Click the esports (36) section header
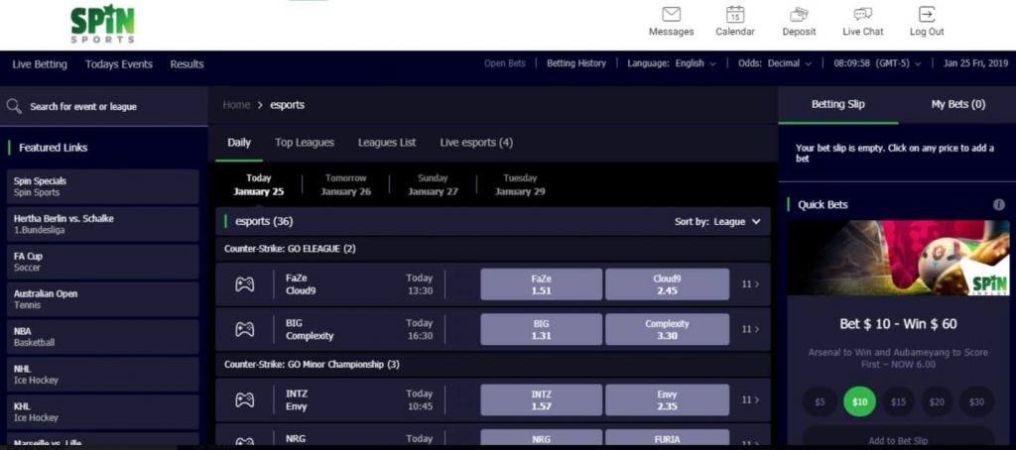The width and height of the screenshot is (1016, 450). [493, 221]
